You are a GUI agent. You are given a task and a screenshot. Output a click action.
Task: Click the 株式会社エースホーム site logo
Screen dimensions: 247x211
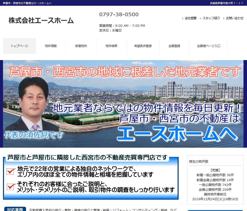click(41, 21)
